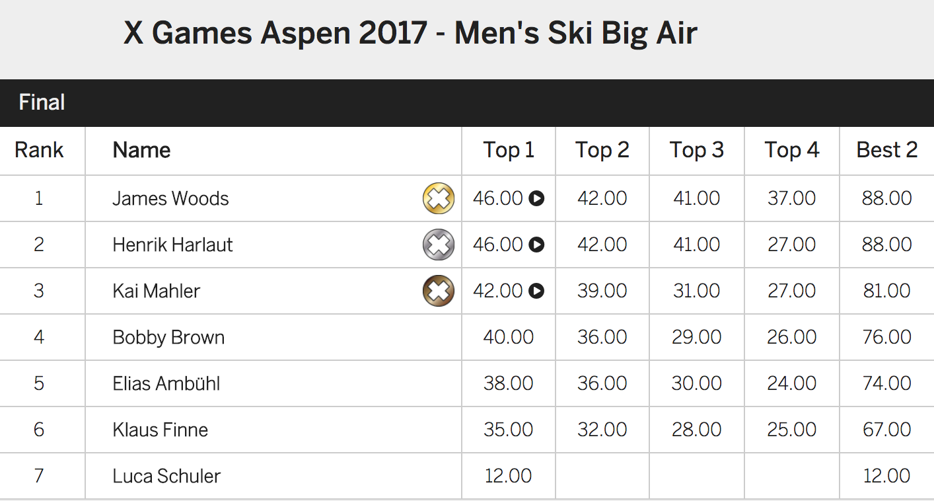Click the Best 2 column header
Viewport: 934px width, 501px height.
pyautogui.click(x=886, y=150)
